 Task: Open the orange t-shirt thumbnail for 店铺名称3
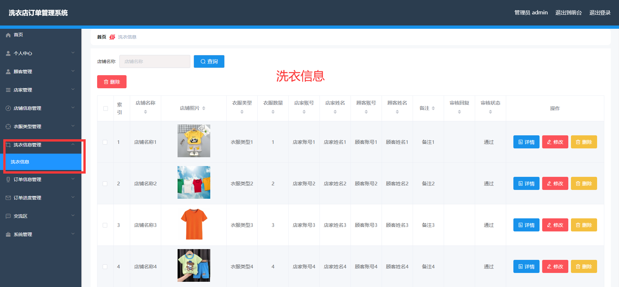tap(194, 224)
